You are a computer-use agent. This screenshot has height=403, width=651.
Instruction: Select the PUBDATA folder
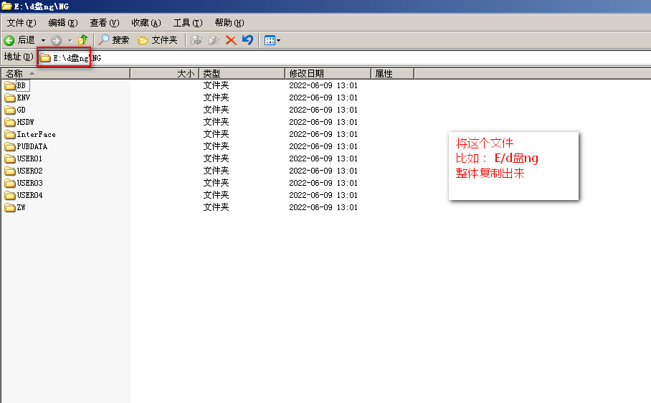[x=32, y=146]
